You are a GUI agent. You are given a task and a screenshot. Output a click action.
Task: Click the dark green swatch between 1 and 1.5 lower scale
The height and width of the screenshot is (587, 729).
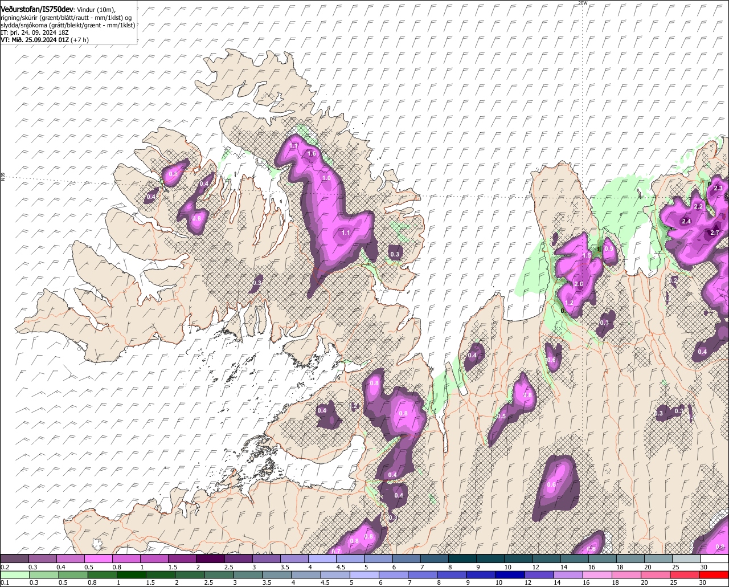point(132,574)
